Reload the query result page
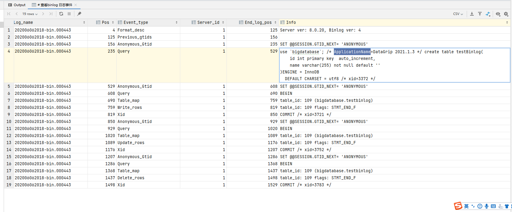This screenshot has width=512, height=212. click(61, 14)
